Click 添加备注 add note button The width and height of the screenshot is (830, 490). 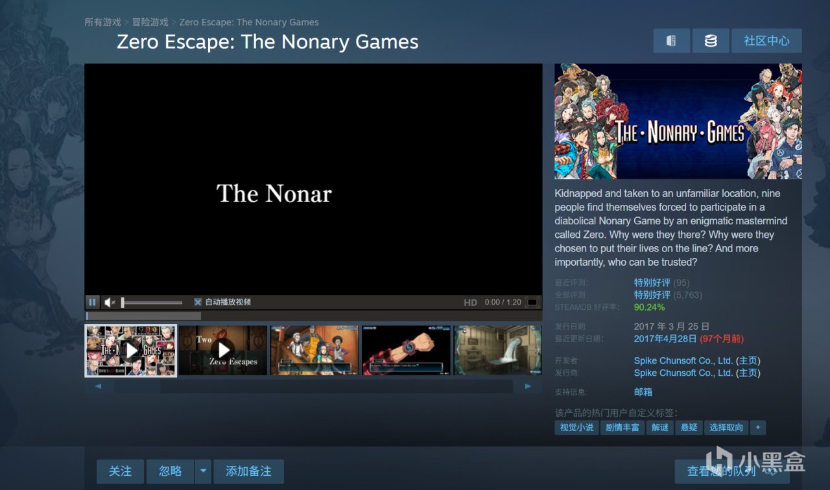click(x=248, y=471)
